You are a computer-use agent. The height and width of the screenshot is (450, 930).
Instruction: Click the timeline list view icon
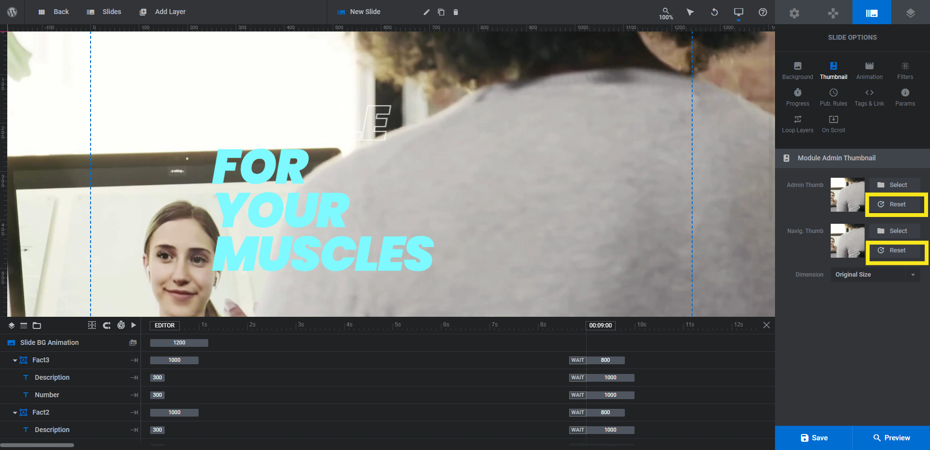pyautogui.click(x=24, y=326)
